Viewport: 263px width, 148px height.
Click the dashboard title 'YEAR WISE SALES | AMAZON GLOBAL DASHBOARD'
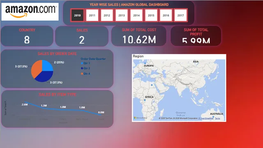tap(129, 5)
